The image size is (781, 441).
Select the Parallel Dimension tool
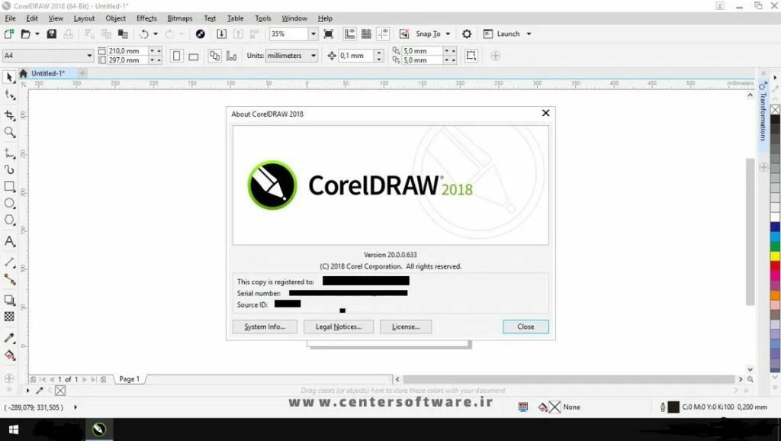point(9,262)
